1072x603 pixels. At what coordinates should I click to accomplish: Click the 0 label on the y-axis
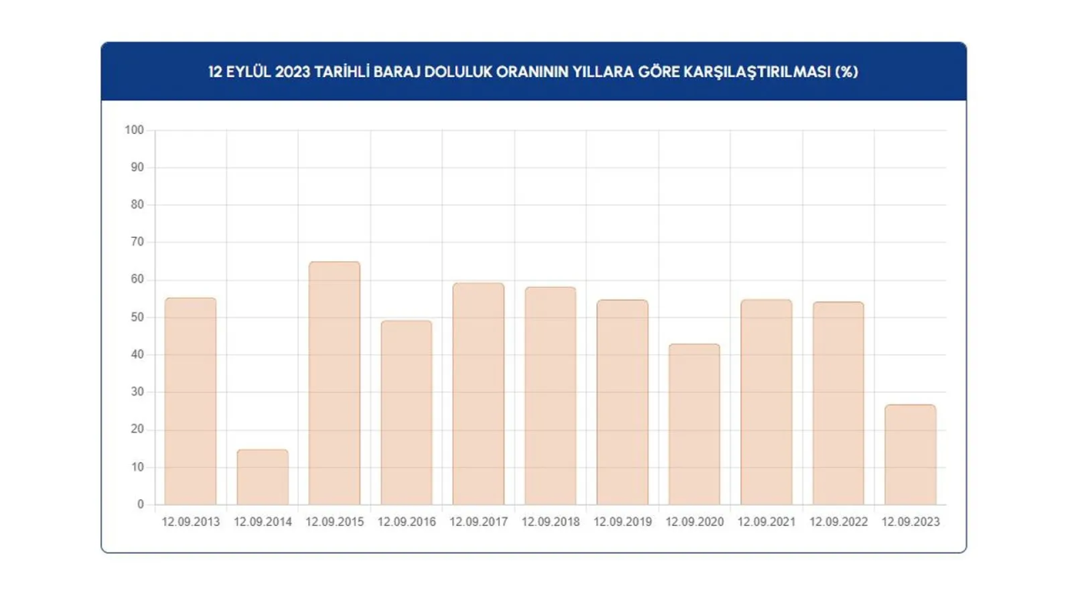[x=140, y=505]
